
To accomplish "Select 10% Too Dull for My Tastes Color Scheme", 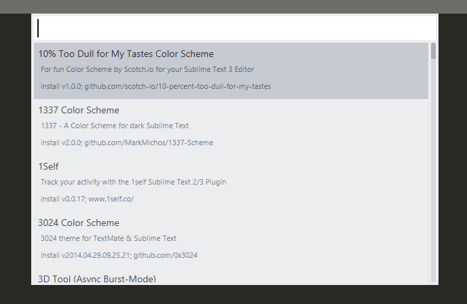I will click(x=126, y=54).
